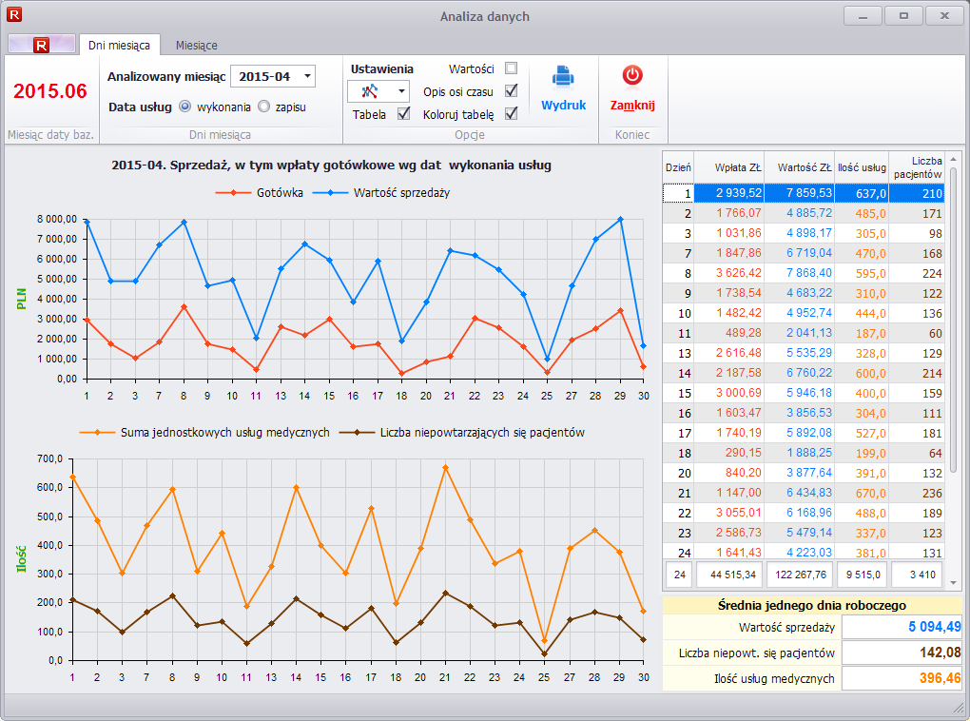
Task: Expand the Analizowany miesiąc dropdown
Action: [306, 76]
